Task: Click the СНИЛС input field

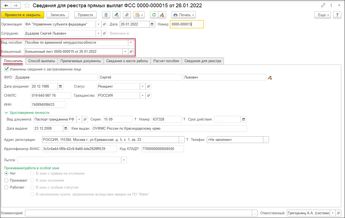Action: click(x=51, y=95)
